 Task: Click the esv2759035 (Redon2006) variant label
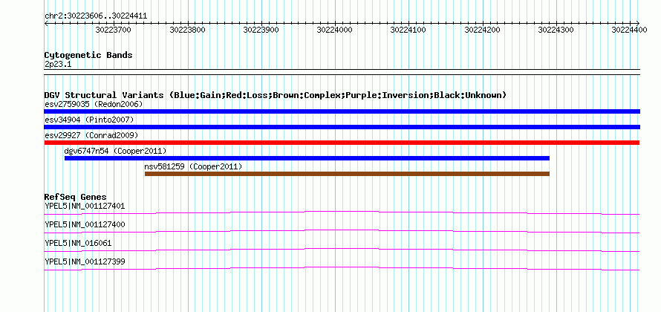(x=94, y=104)
